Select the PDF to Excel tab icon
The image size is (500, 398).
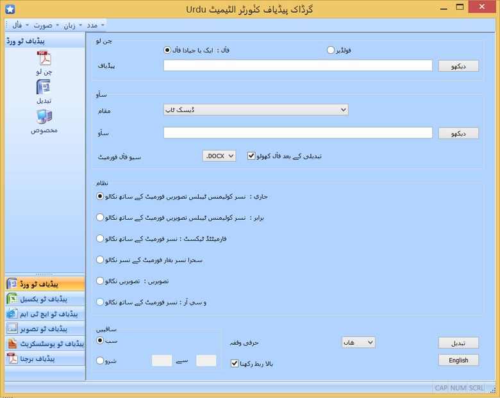[12, 299]
